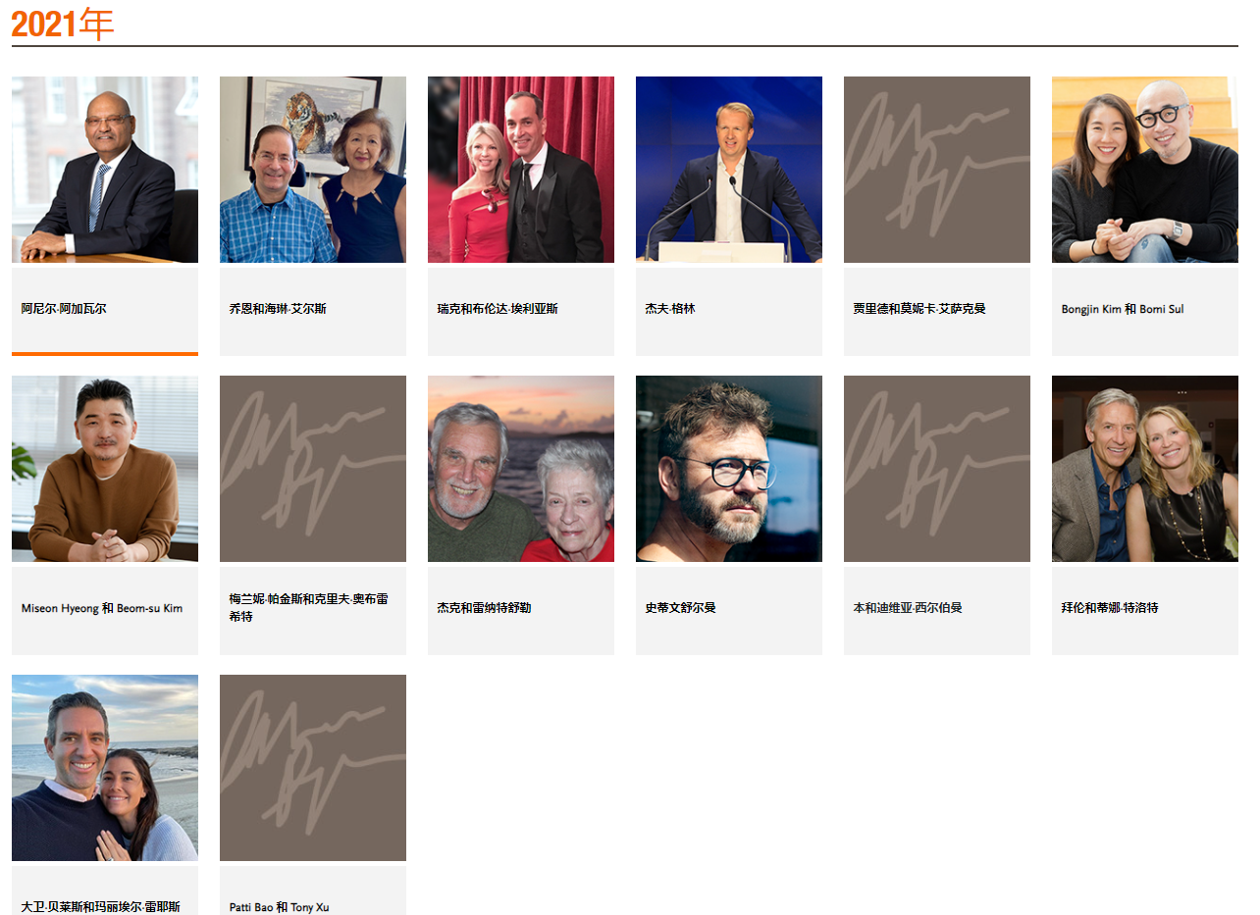Select the 史蒂文舒尔曼 portrait
Screen dimensions: 1260x915
coord(729,469)
